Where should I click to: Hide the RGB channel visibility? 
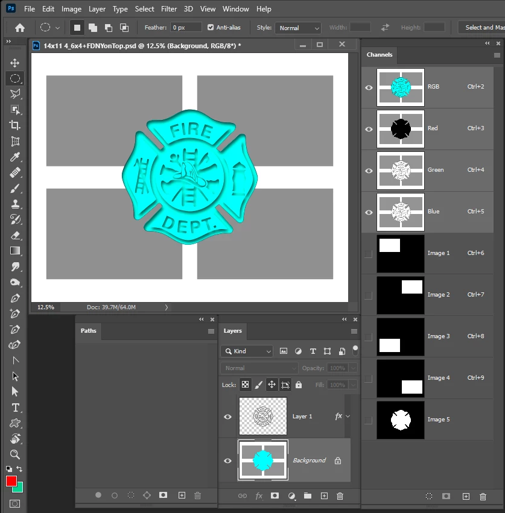(369, 87)
